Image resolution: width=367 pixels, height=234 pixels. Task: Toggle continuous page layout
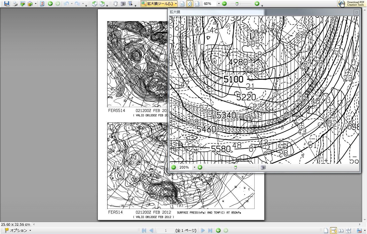(333, 231)
